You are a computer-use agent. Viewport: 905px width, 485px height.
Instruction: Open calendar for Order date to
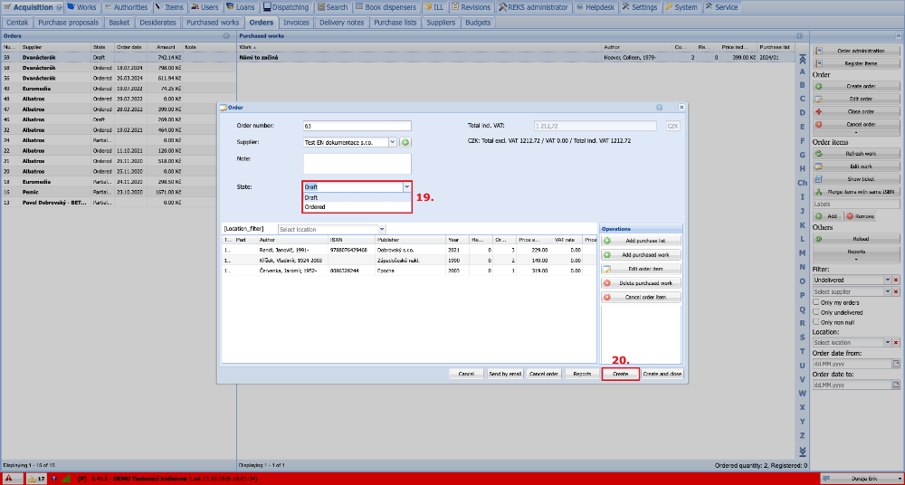pyautogui.click(x=896, y=385)
